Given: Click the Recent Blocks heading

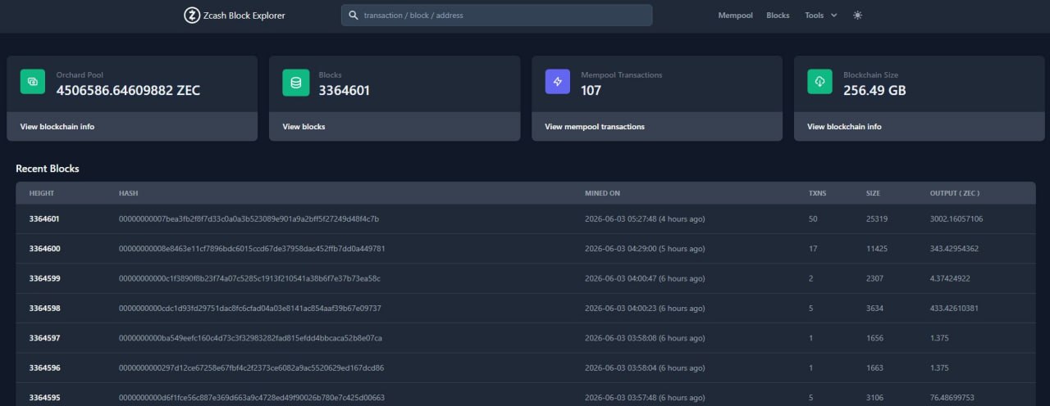Looking at the screenshot, I should coord(48,169).
